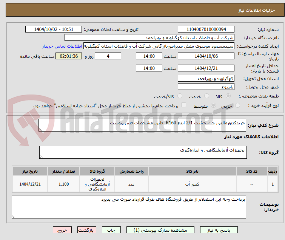Click the response deadline date 1404/10/06 field
Screen dimensions: 285x240
pos(206,56)
